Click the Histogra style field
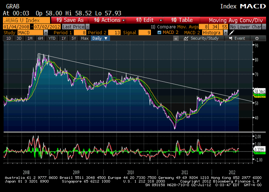 [213, 32]
